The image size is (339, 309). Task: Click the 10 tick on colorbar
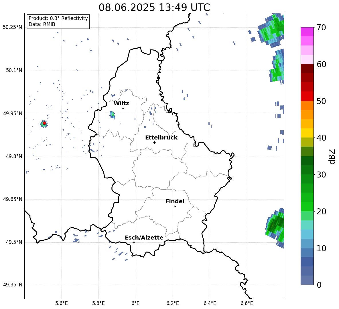tap(321, 248)
